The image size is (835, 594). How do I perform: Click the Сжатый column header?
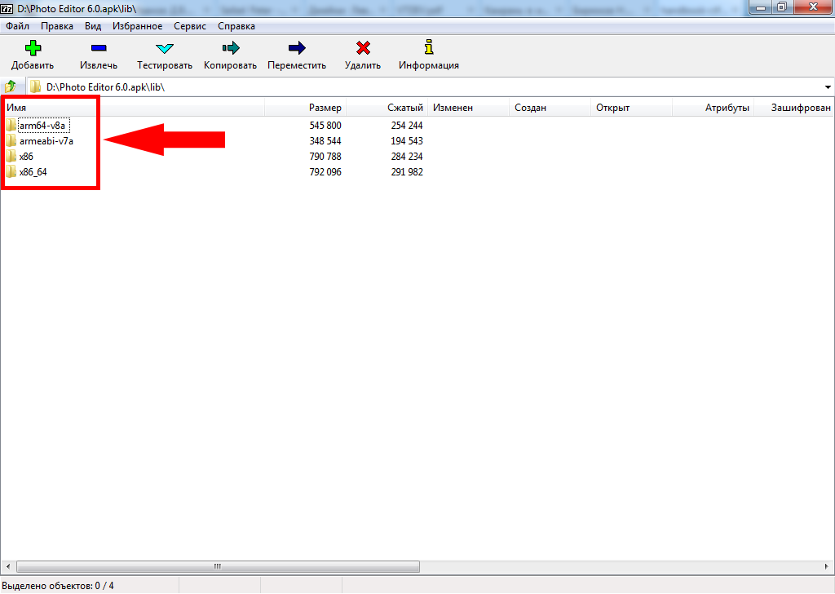405,108
